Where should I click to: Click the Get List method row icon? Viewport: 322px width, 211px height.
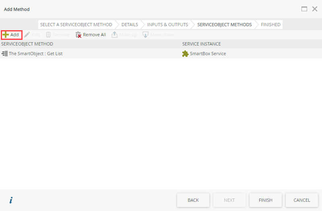[4, 54]
